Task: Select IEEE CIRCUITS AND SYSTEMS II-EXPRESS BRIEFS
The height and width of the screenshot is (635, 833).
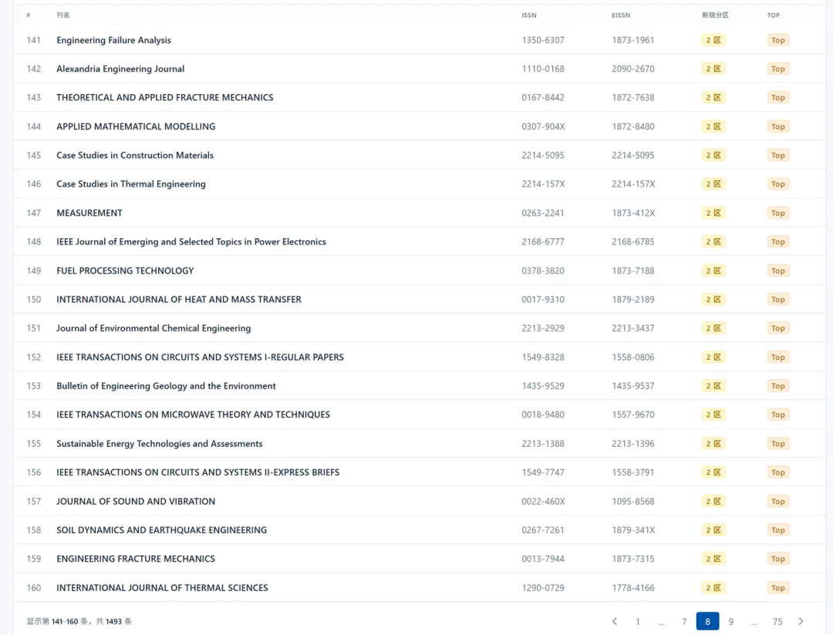Action: pyautogui.click(x=198, y=472)
